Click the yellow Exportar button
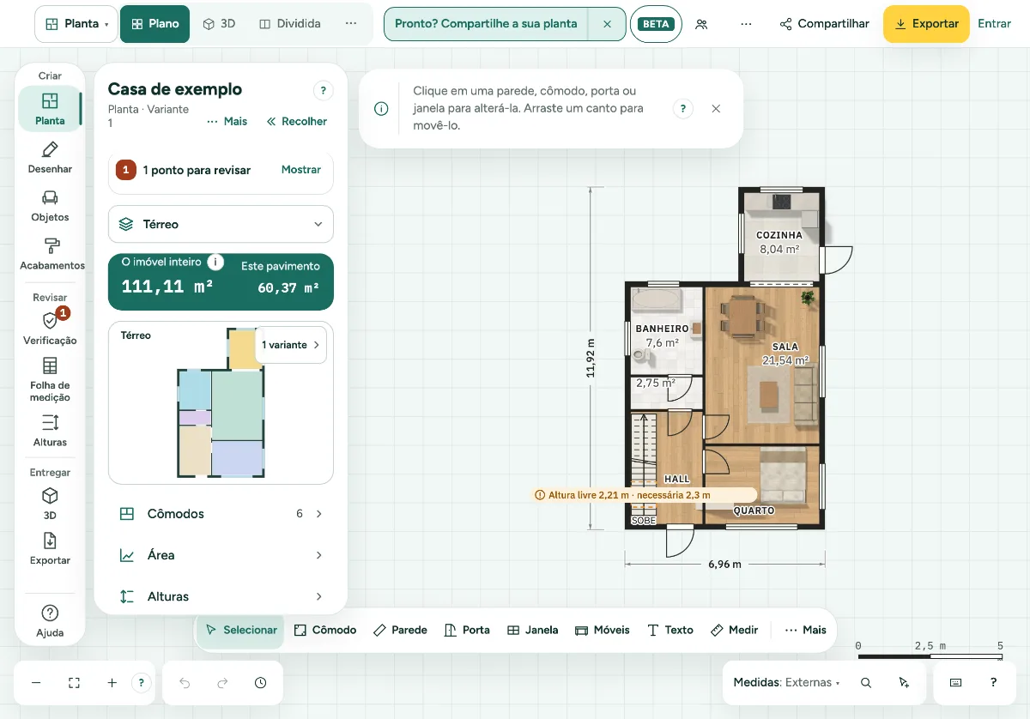 click(926, 24)
